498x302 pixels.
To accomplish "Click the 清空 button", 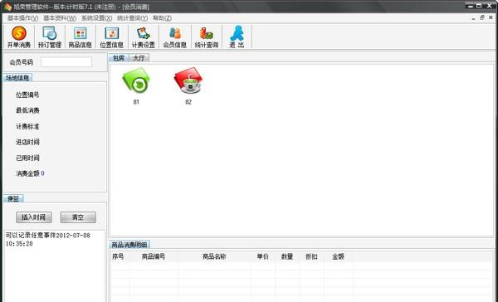I will coord(78,217).
